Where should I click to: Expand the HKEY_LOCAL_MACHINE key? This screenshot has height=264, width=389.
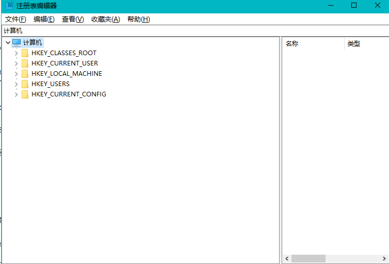17,74
